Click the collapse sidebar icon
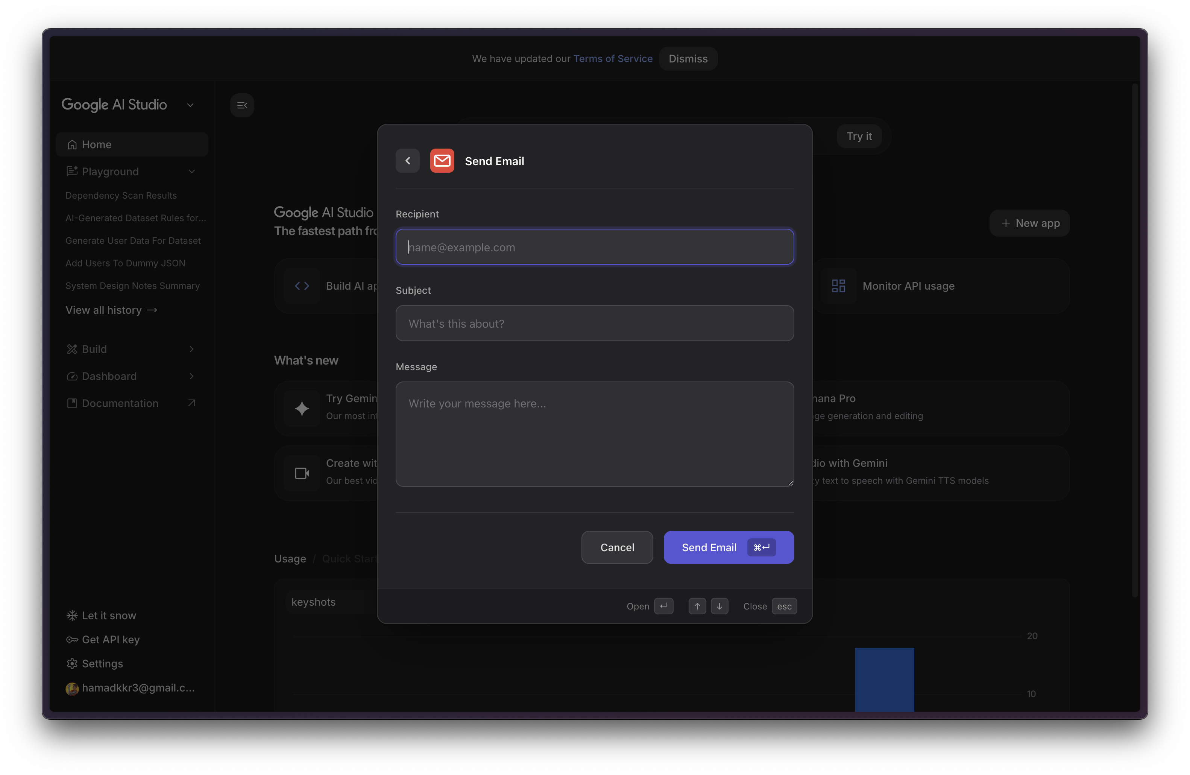 [x=242, y=105]
